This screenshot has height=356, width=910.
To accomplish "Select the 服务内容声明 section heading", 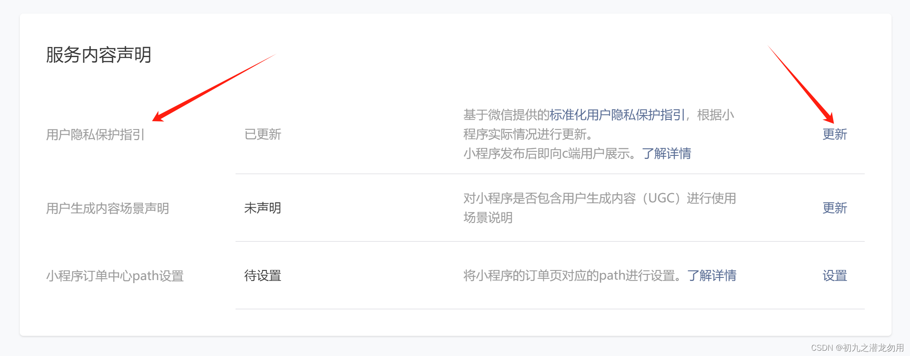I will point(98,55).
